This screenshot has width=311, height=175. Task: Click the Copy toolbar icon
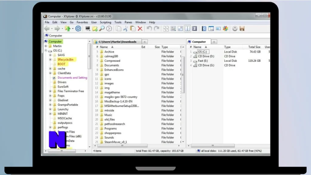[118, 29]
